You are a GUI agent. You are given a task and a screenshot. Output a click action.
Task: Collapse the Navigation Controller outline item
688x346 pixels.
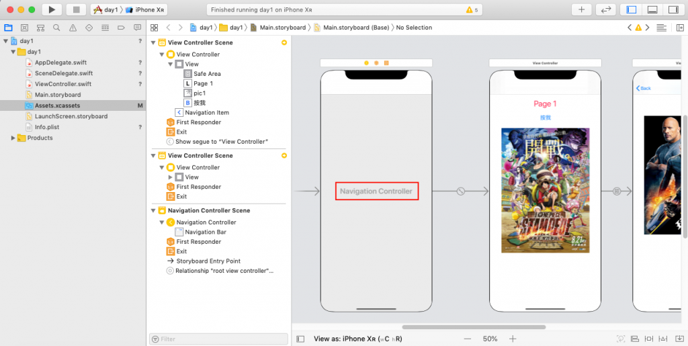pos(161,222)
